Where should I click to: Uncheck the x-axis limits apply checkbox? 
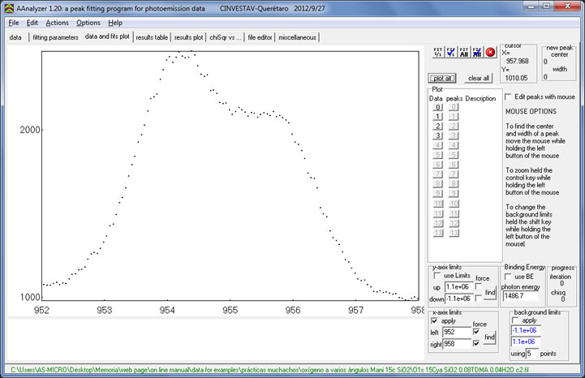434,320
